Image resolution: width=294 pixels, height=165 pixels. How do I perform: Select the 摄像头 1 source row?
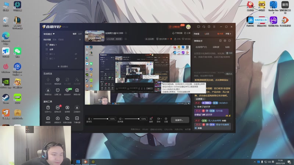[62, 45]
